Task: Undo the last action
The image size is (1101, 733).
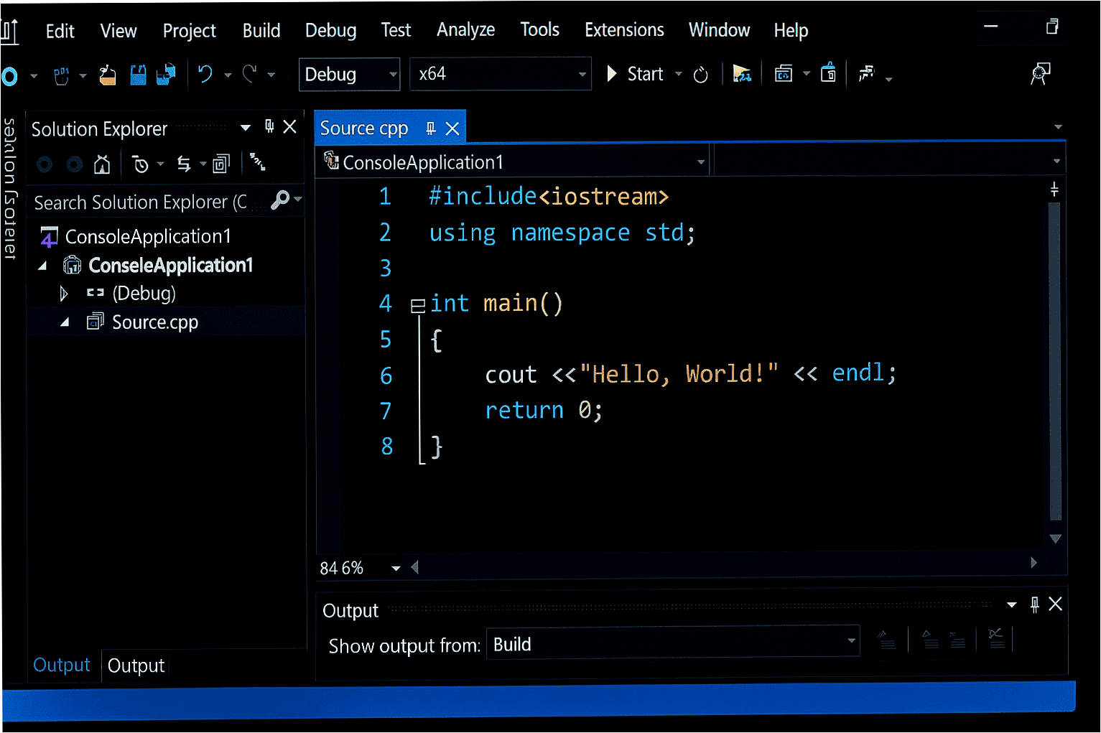Action: 205,74
